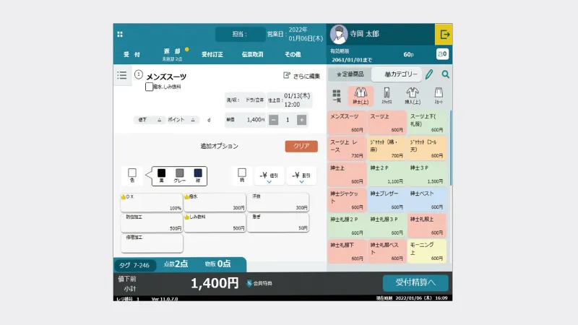
Task: Open the 受付訂正 menu item
Action: (x=212, y=54)
